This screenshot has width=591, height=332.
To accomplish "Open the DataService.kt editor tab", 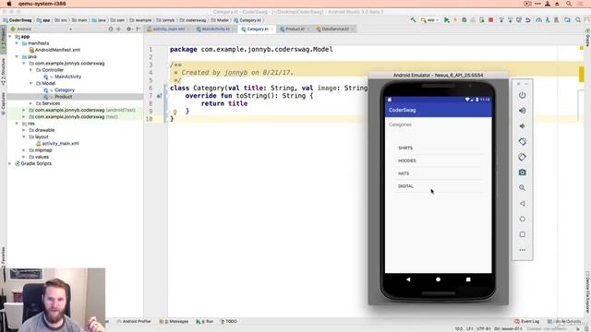I will [334, 29].
